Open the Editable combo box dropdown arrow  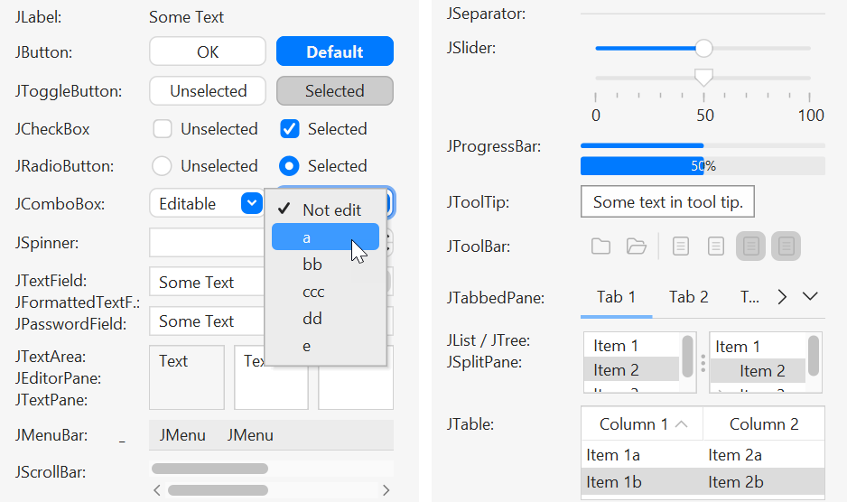pyautogui.click(x=252, y=203)
